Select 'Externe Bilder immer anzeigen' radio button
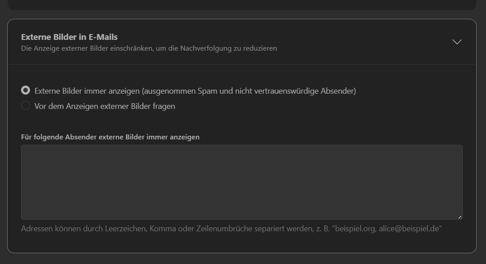Viewport: 486px width, 264px height. pyautogui.click(x=26, y=90)
